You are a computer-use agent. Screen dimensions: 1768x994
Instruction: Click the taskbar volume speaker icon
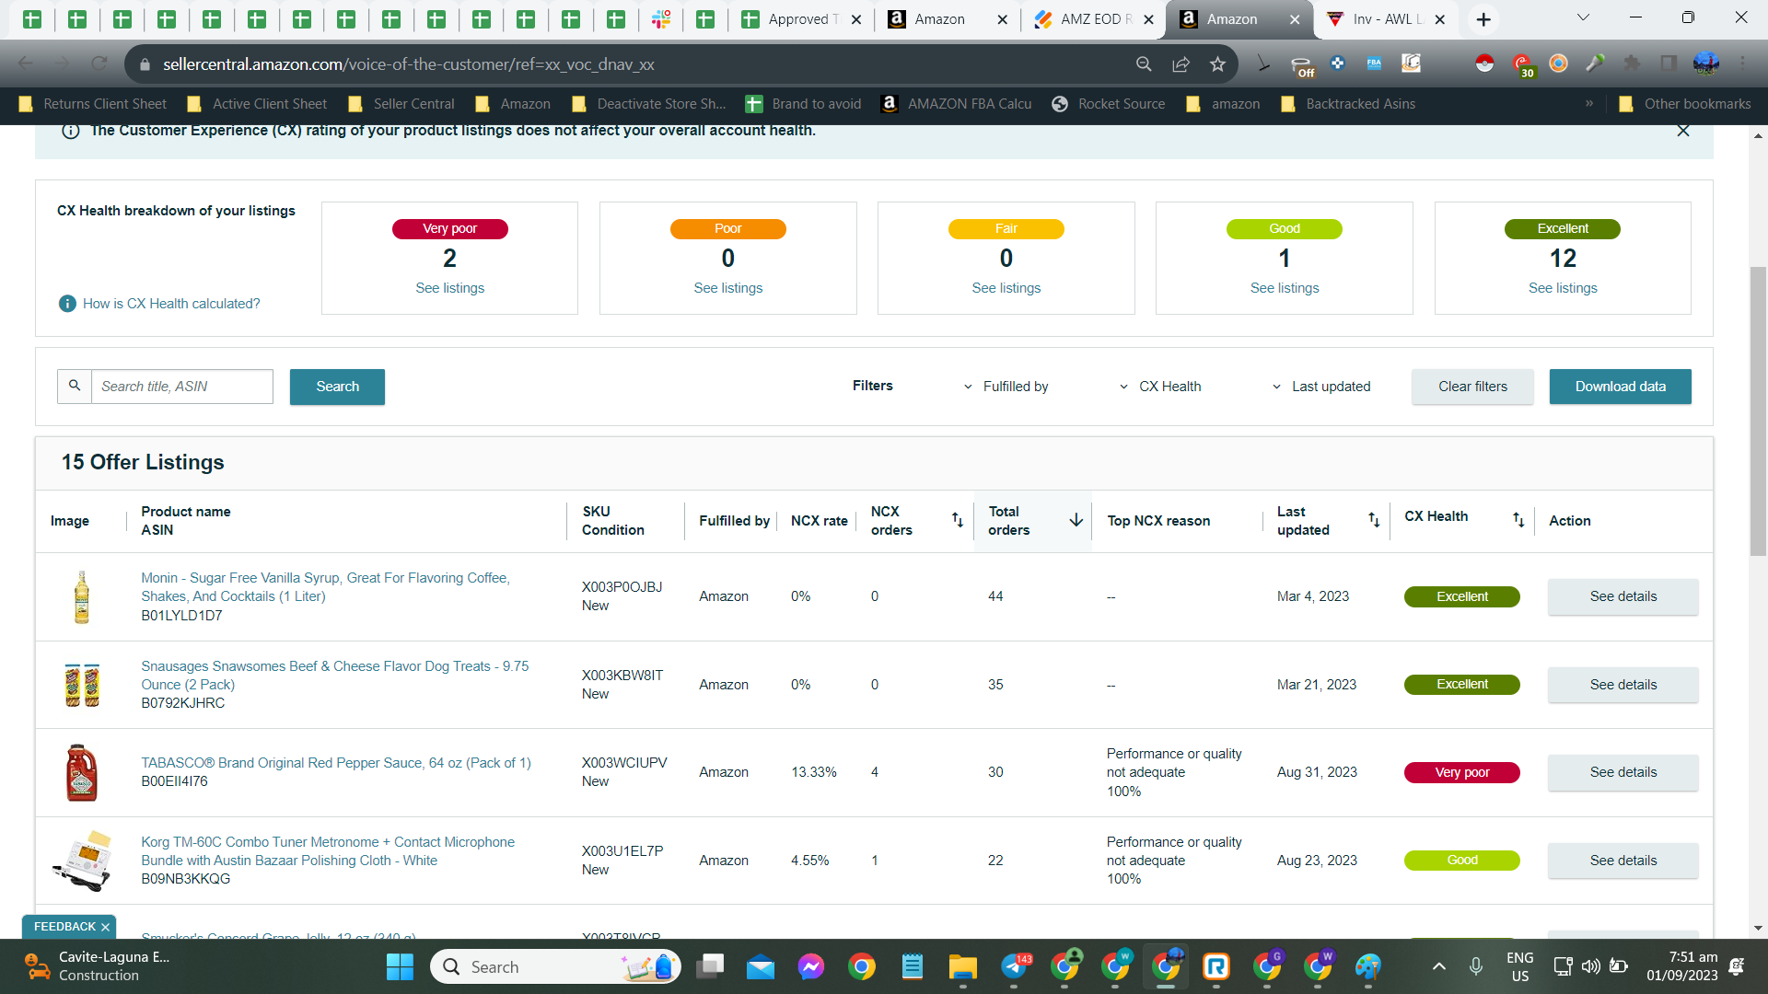1590,966
